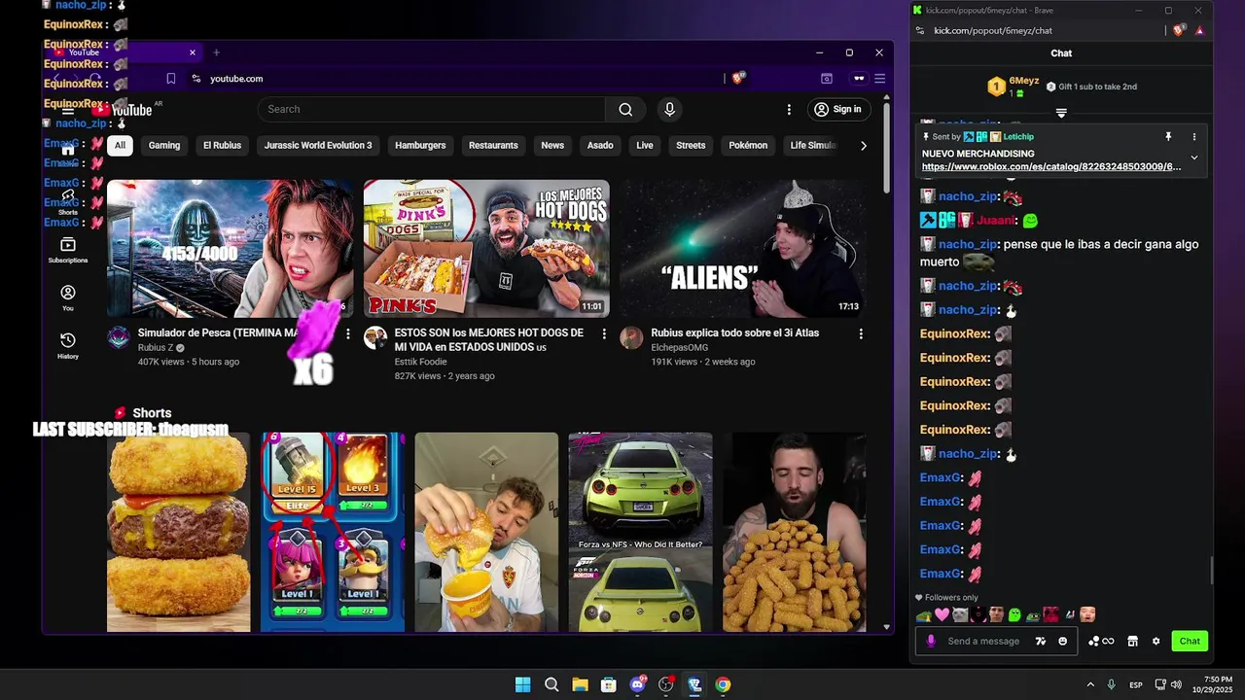Click the Send a message input
The width and height of the screenshot is (1245, 700).
point(983,641)
